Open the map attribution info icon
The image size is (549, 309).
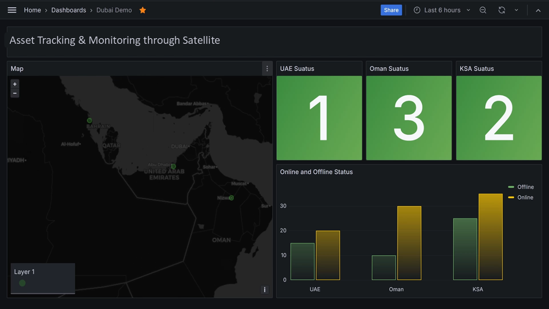click(x=264, y=289)
